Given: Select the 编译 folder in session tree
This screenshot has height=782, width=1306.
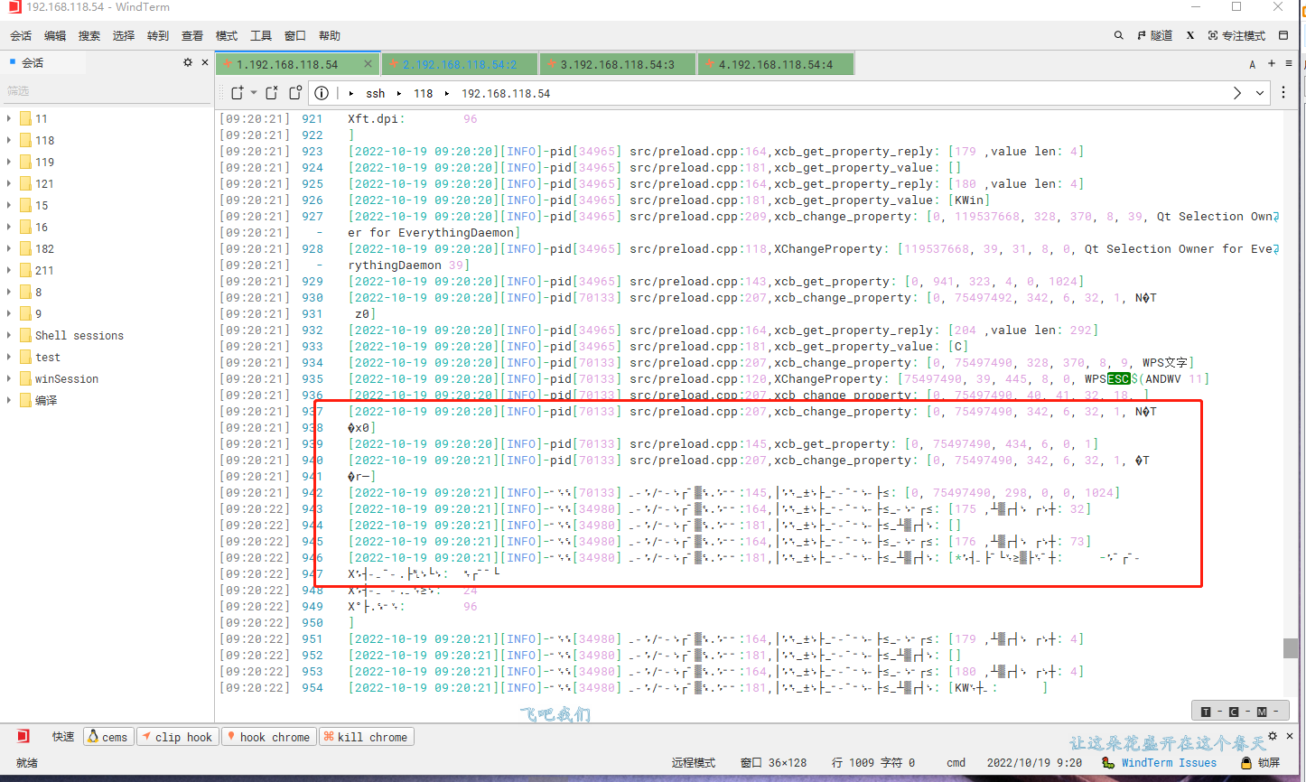Looking at the screenshot, I should [x=38, y=400].
